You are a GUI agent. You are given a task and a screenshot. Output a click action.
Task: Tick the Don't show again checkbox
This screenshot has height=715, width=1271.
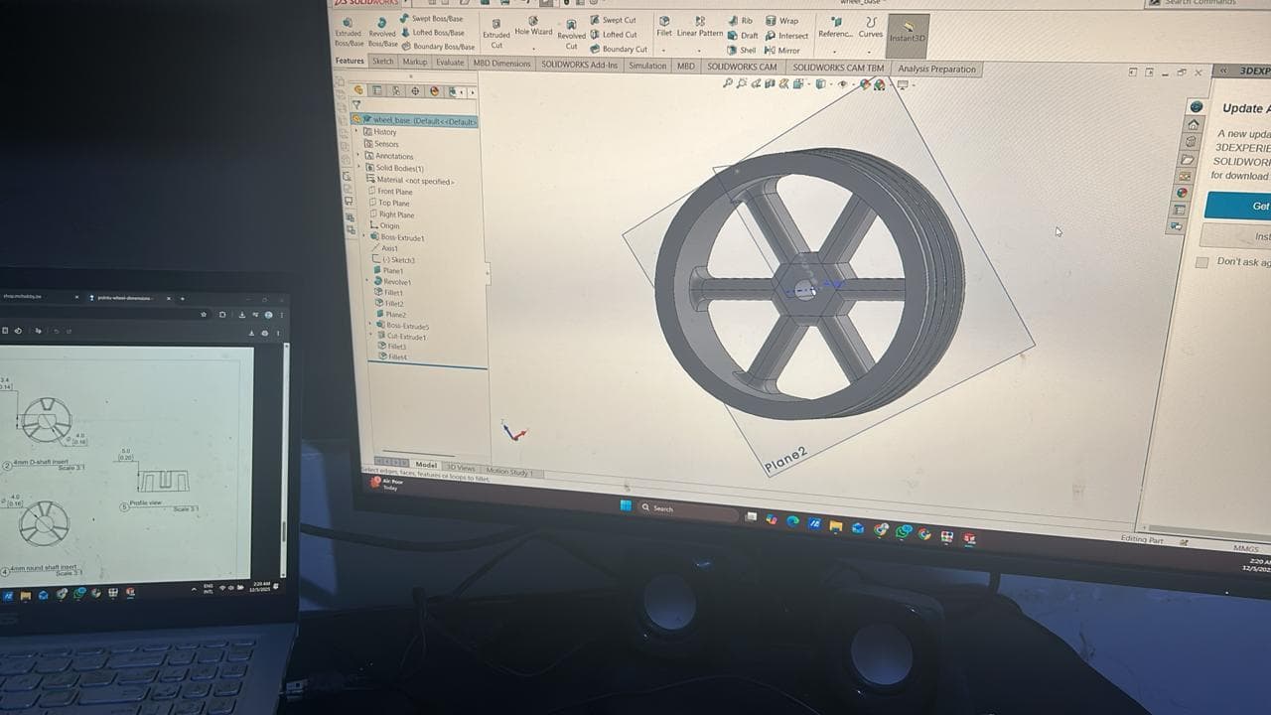[1202, 262]
